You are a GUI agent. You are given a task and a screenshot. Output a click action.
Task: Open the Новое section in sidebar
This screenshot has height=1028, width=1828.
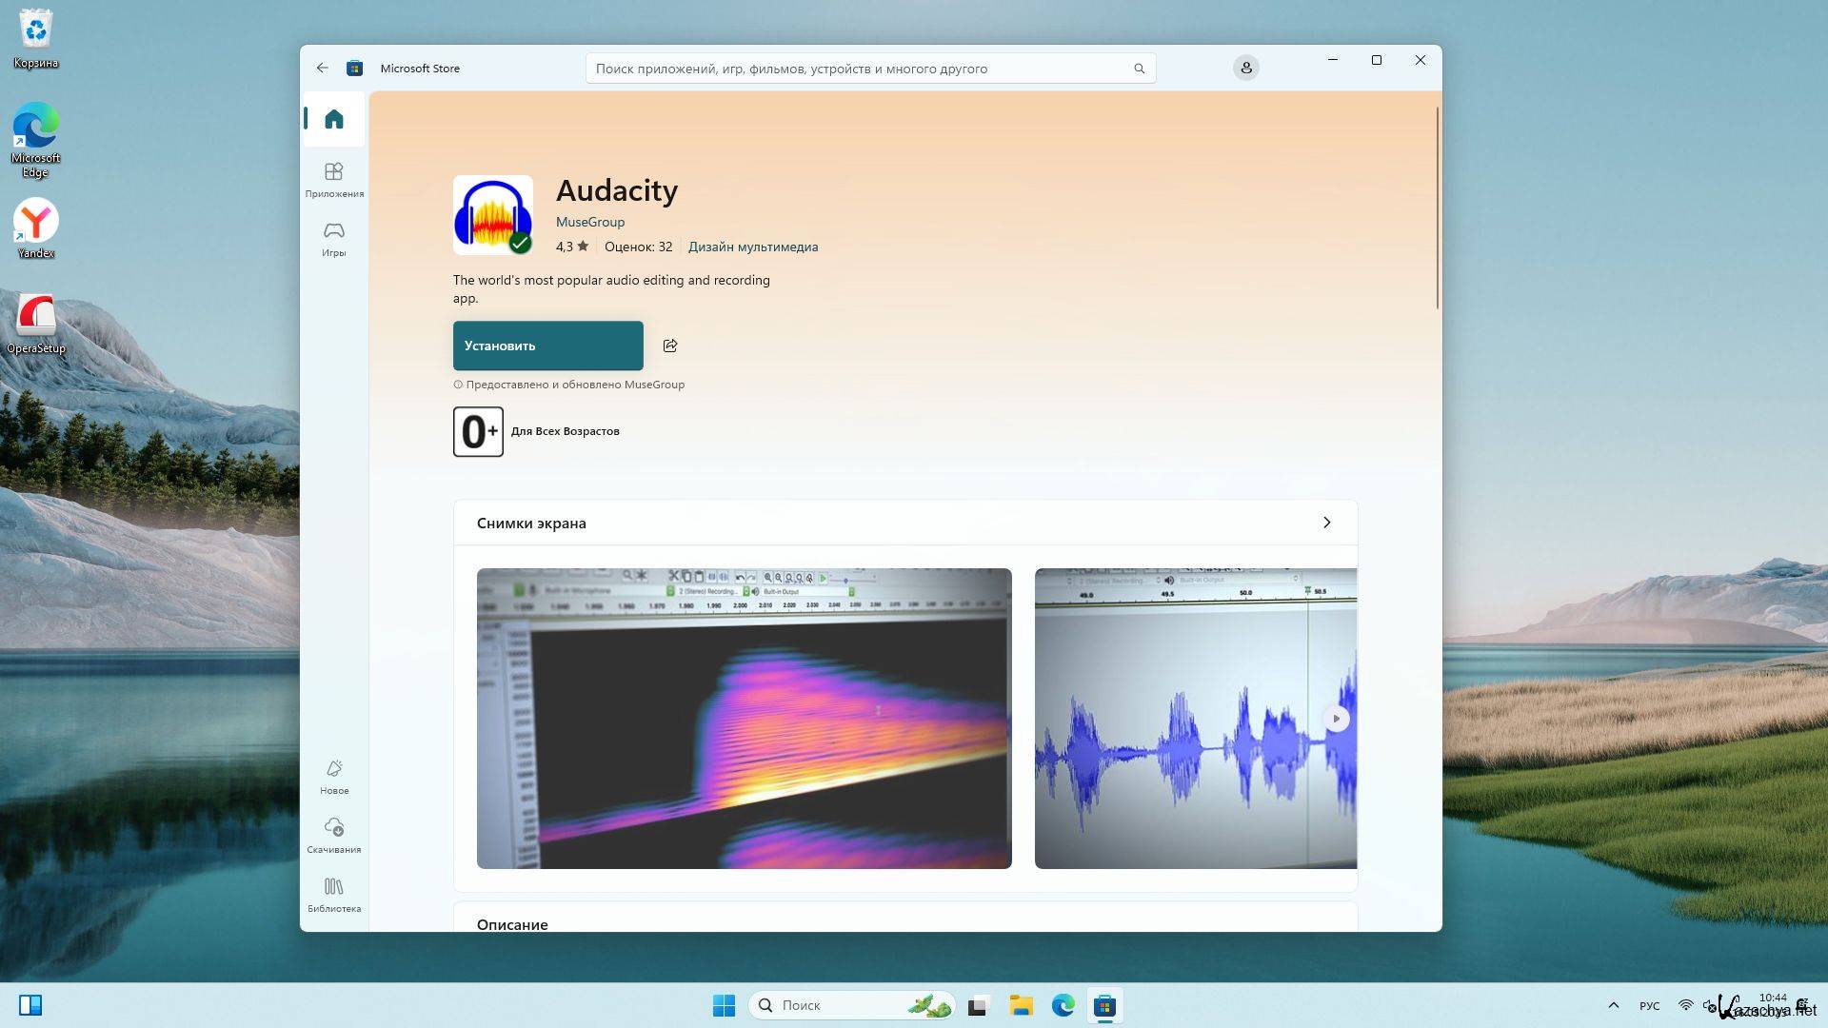click(x=333, y=776)
